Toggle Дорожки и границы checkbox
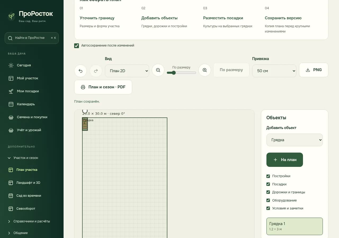 click(x=268, y=192)
